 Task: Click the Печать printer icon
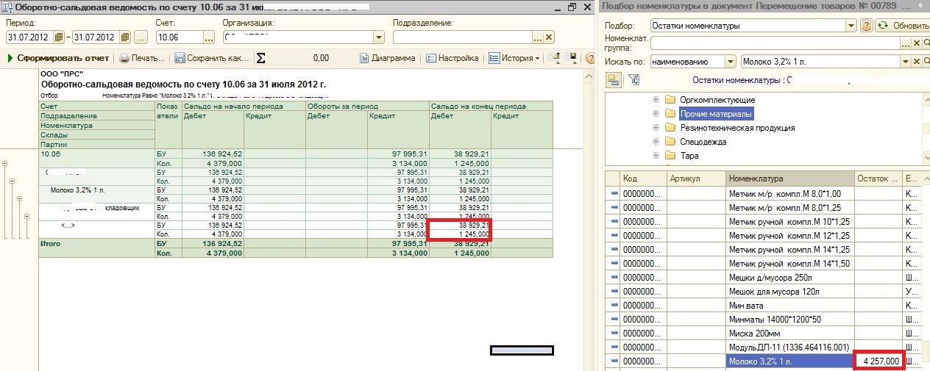pos(125,58)
